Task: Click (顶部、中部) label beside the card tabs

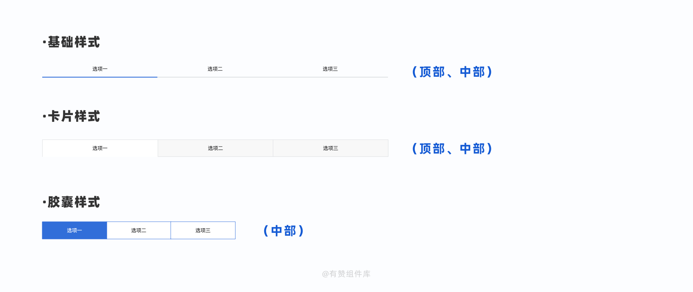Action: tap(452, 149)
